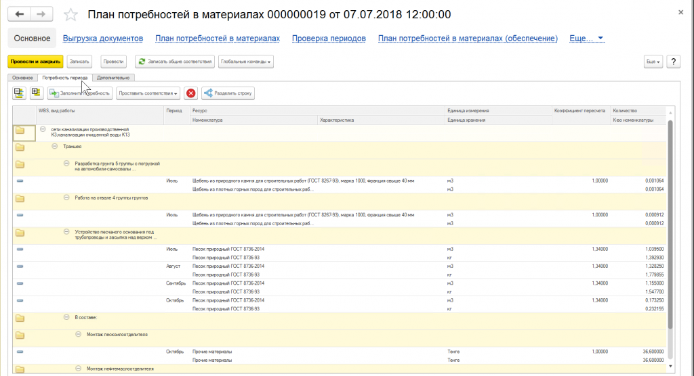Click the table's vertical scrollbar
Viewport: 694px width, 376px height.
[x=670, y=223]
